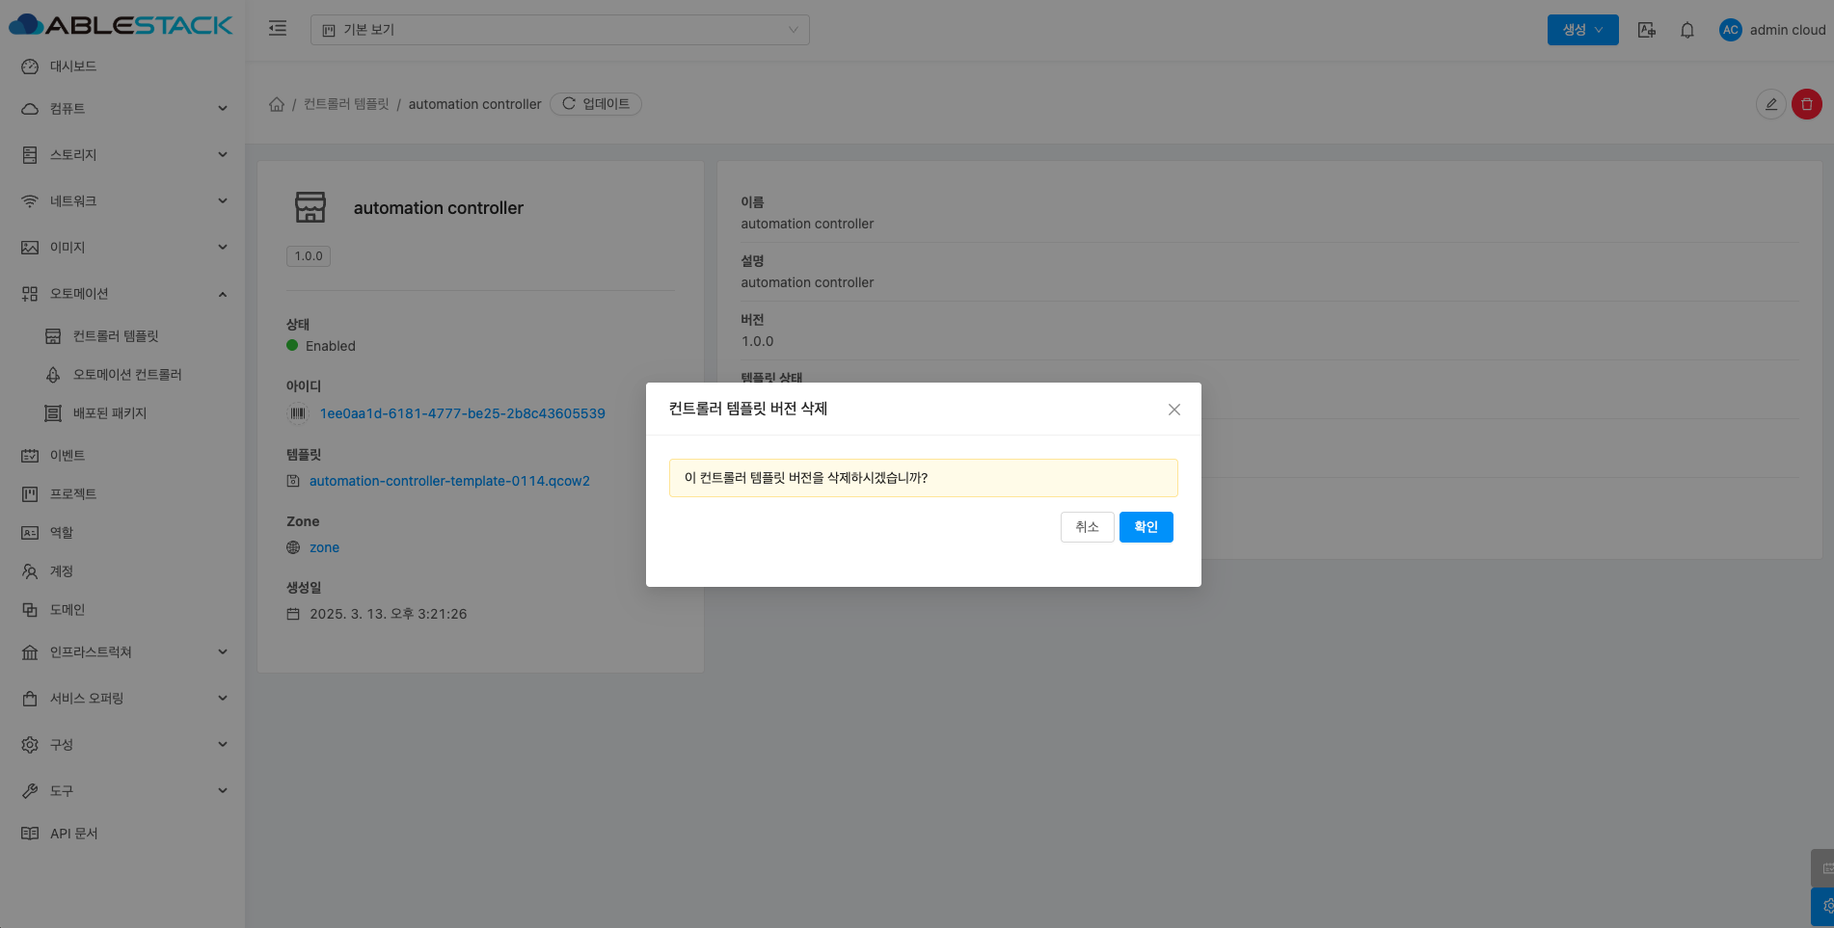Expand the 서비스 오퍼링 menu chevron
This screenshot has height=928, width=1834.
[223, 699]
